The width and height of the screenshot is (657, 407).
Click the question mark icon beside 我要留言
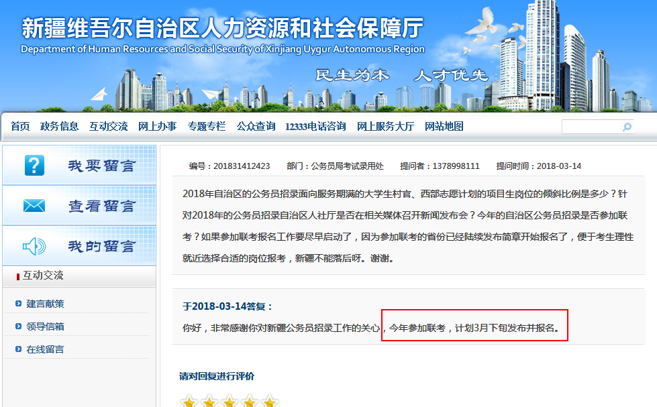pos(34,165)
